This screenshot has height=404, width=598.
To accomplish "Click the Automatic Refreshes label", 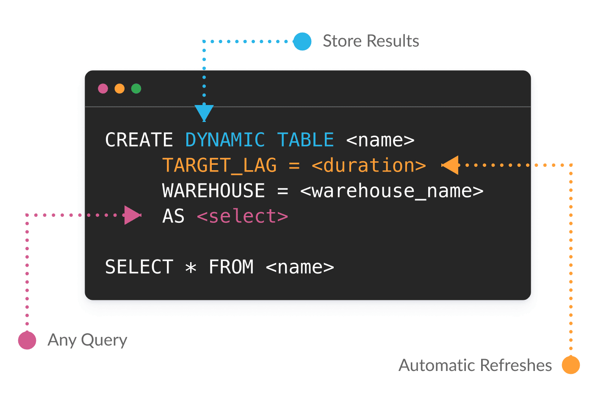I will point(475,365).
